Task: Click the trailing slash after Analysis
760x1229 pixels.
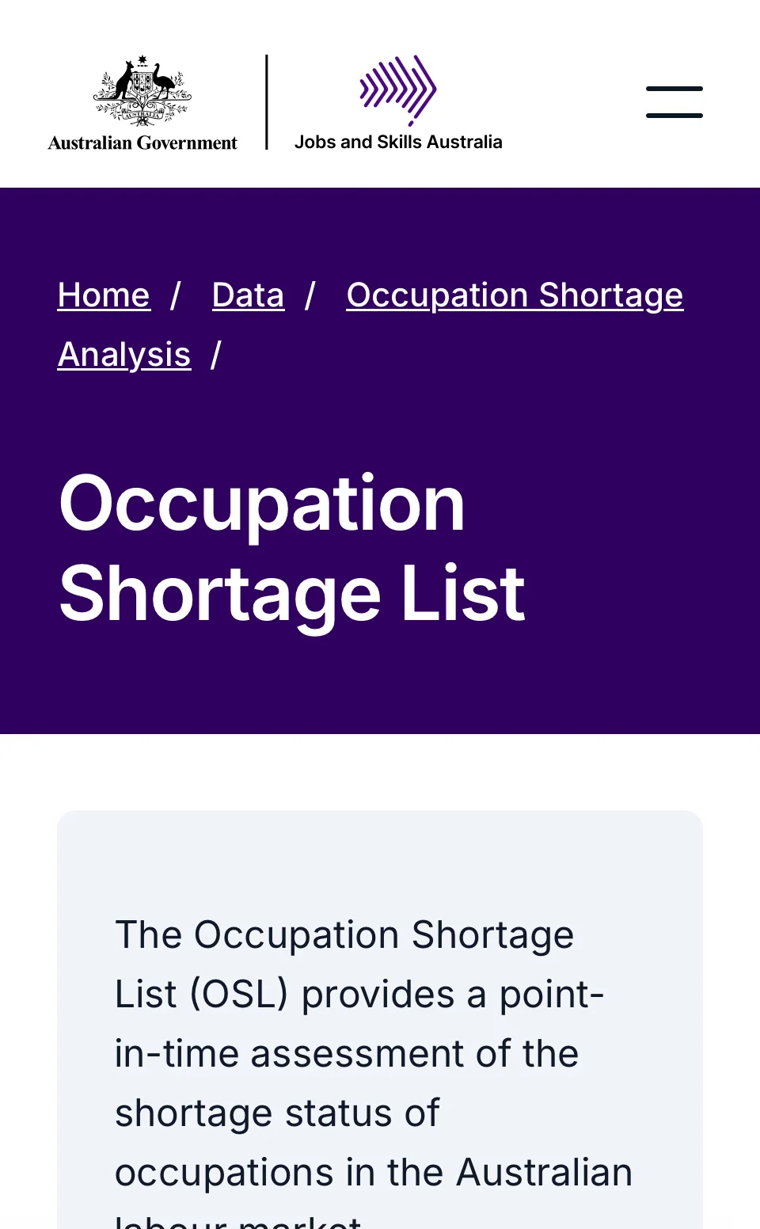Action: [216, 355]
